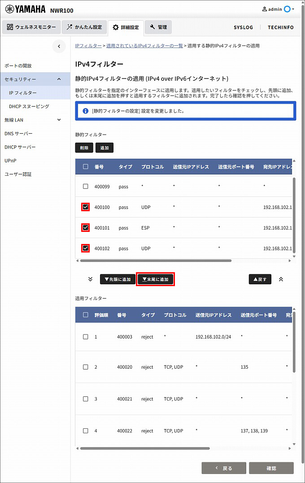Open admin dropdown arrow

pos(293,9)
